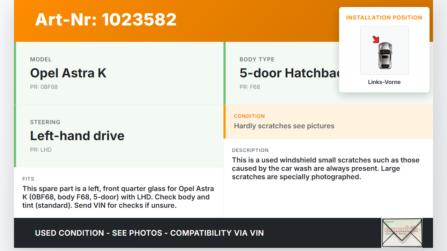Click the red arrow on the car diagram

pyautogui.click(x=376, y=39)
